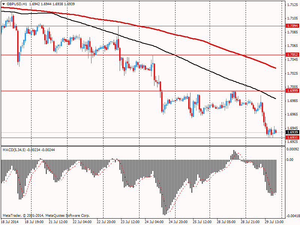Click the current price label 1.6939

pyautogui.click(x=292, y=132)
